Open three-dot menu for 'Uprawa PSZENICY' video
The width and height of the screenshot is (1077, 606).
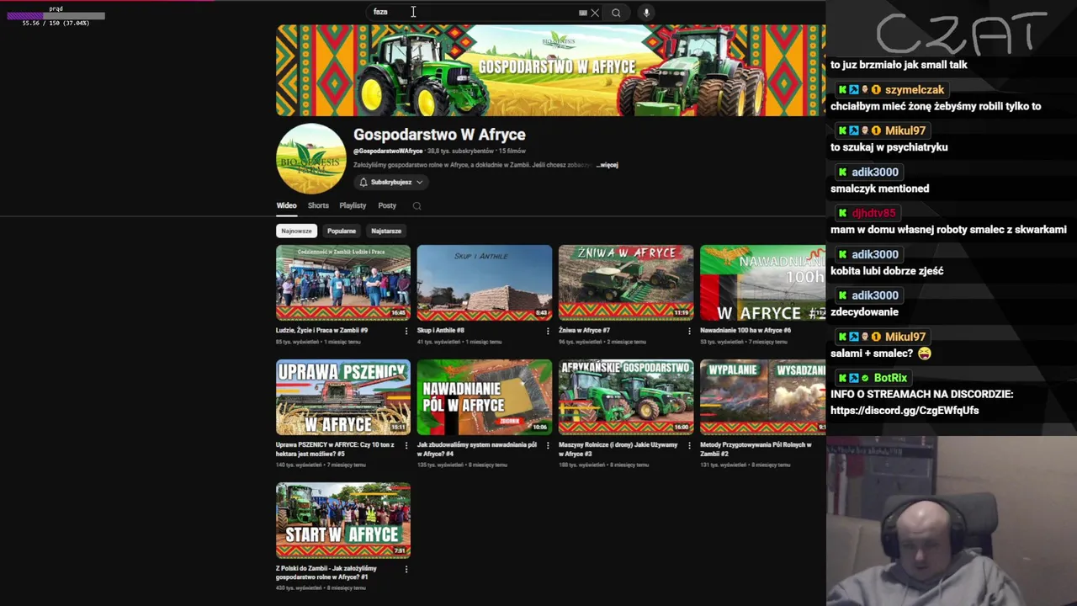(x=406, y=446)
